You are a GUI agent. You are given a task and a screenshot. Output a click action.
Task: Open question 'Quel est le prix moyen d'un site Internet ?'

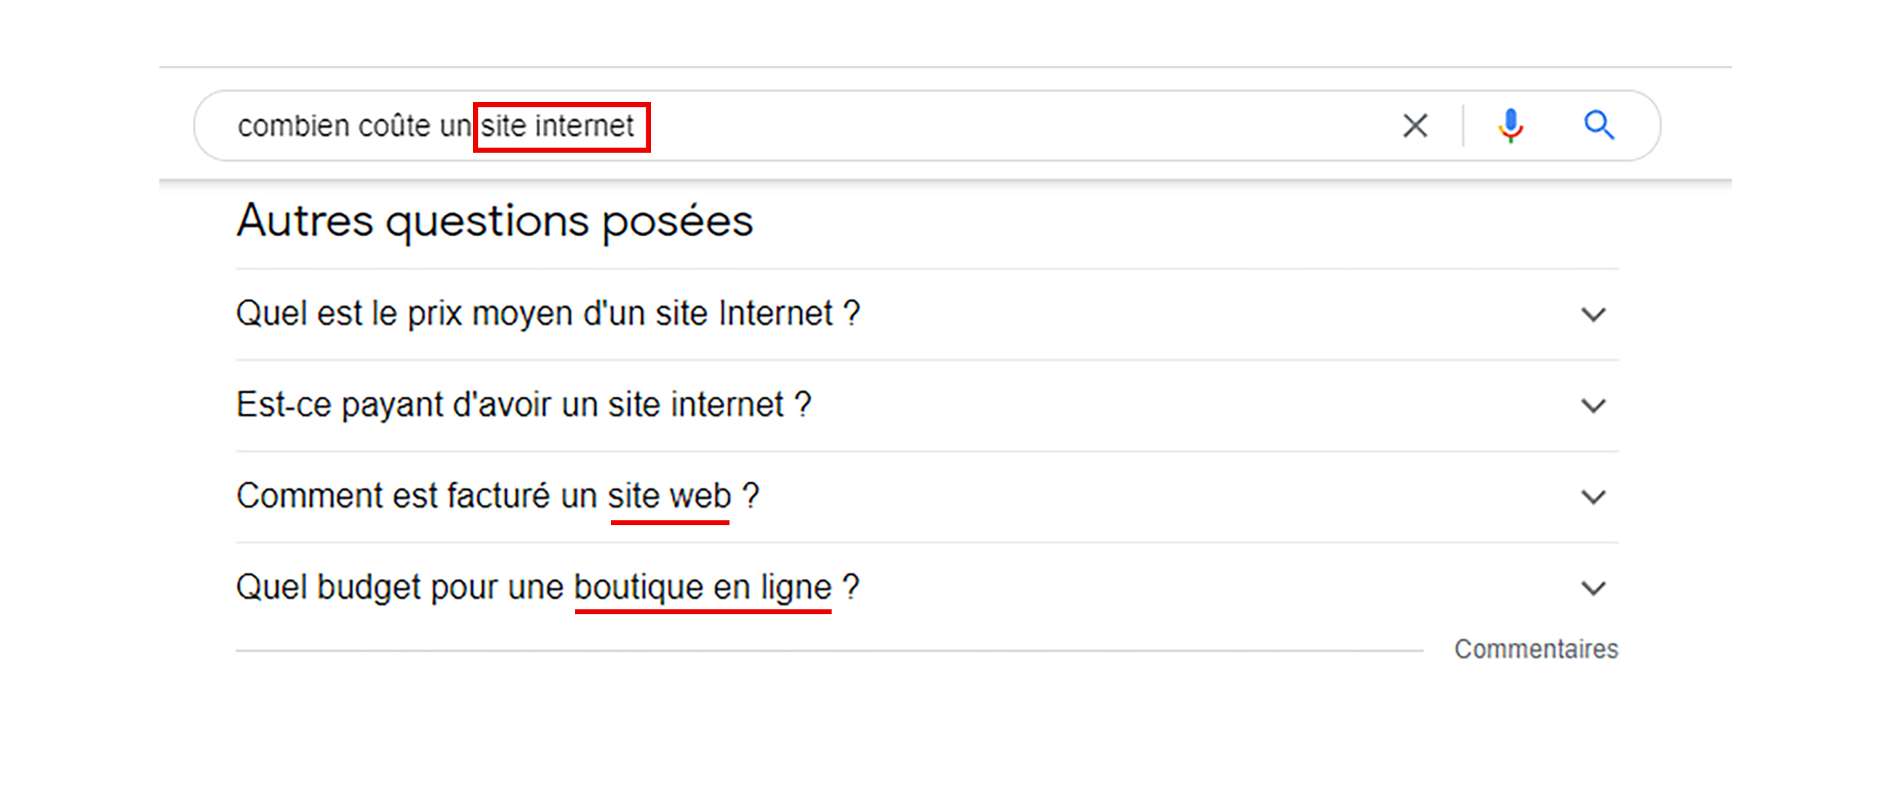(x=547, y=314)
